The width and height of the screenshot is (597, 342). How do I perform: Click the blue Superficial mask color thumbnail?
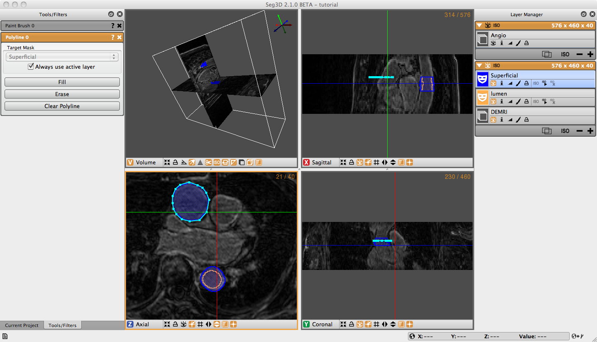tap(483, 79)
